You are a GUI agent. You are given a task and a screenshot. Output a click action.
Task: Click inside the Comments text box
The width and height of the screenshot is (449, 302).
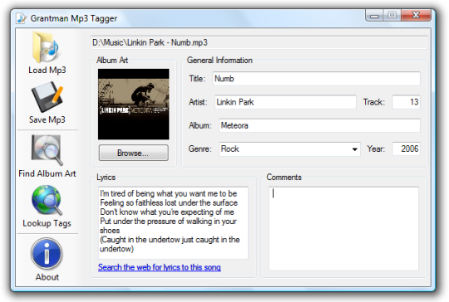coord(343,228)
